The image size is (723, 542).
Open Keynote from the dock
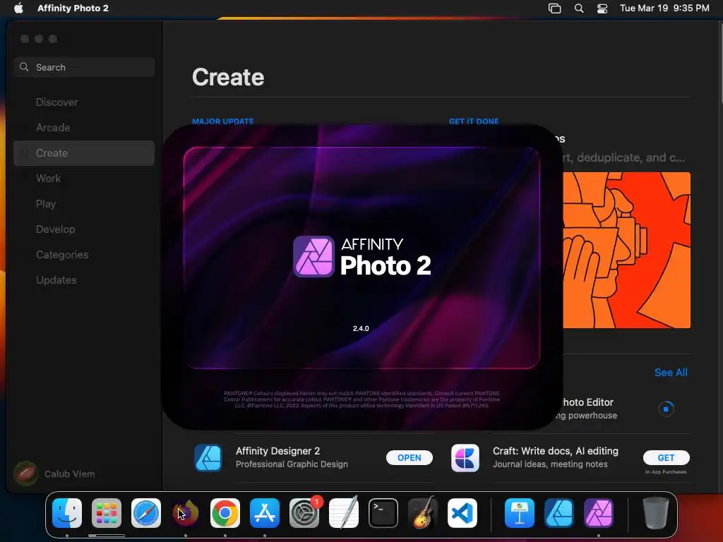pyautogui.click(x=520, y=513)
